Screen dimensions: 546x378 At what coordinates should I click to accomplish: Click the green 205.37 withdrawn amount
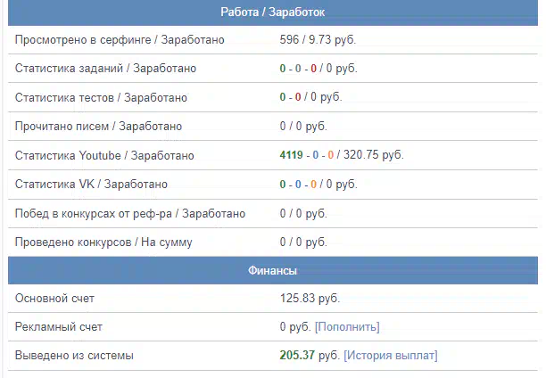[x=297, y=355]
